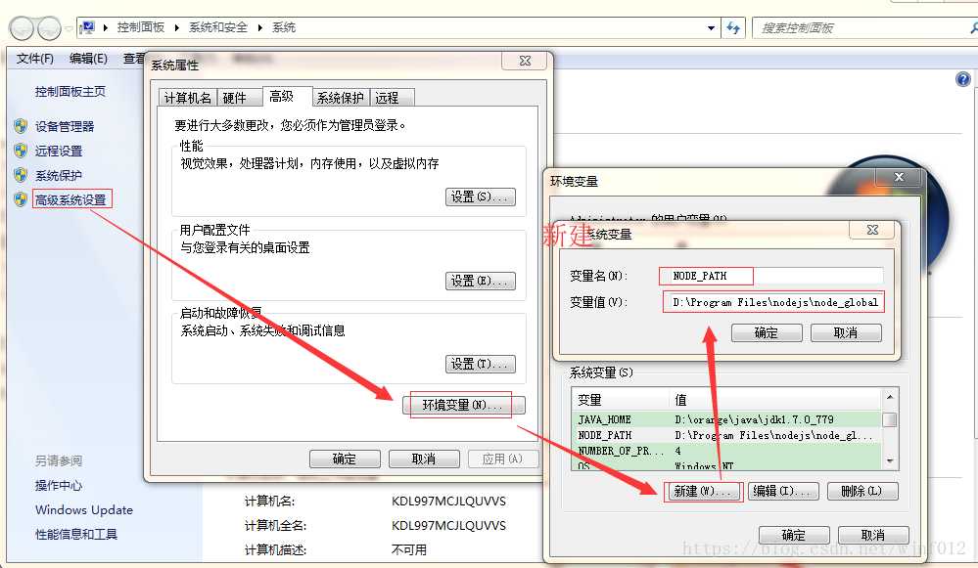Click 确定 in 系统属性 dialog
The height and width of the screenshot is (568, 978).
coord(345,459)
